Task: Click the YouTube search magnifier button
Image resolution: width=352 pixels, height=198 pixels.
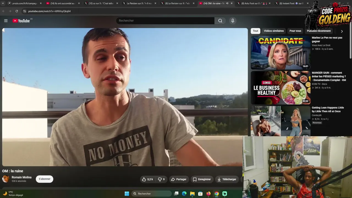Action: coord(220,21)
